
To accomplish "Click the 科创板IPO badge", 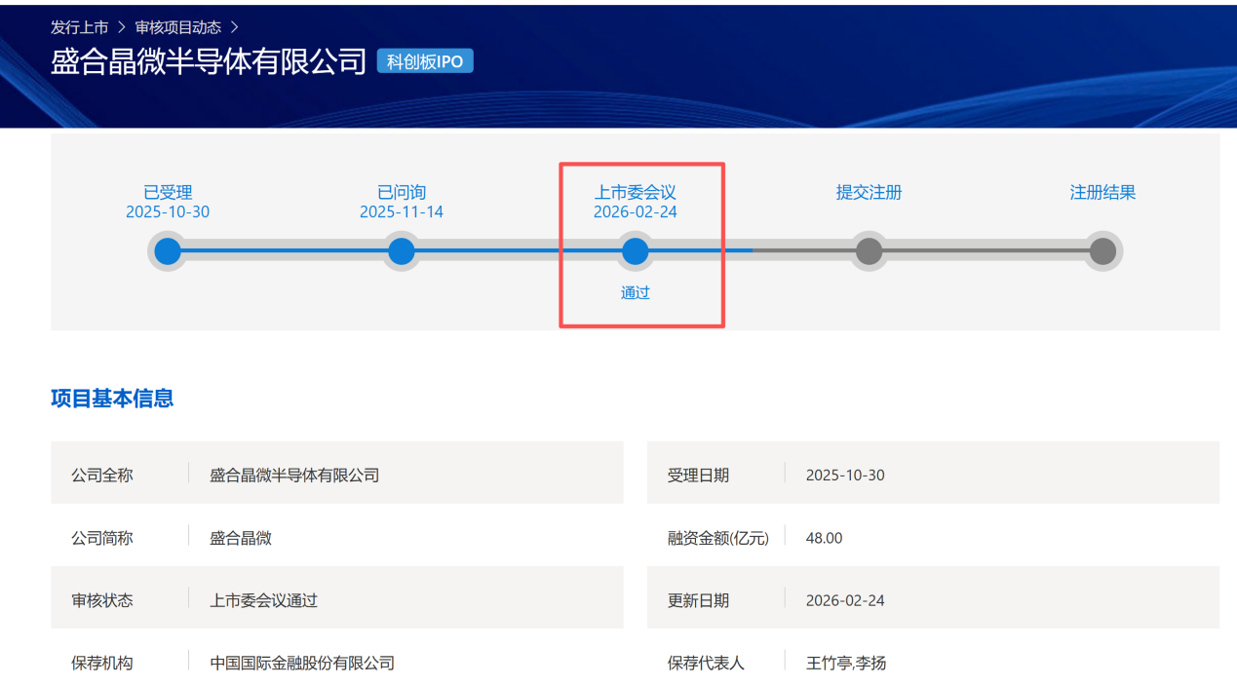I will (425, 60).
